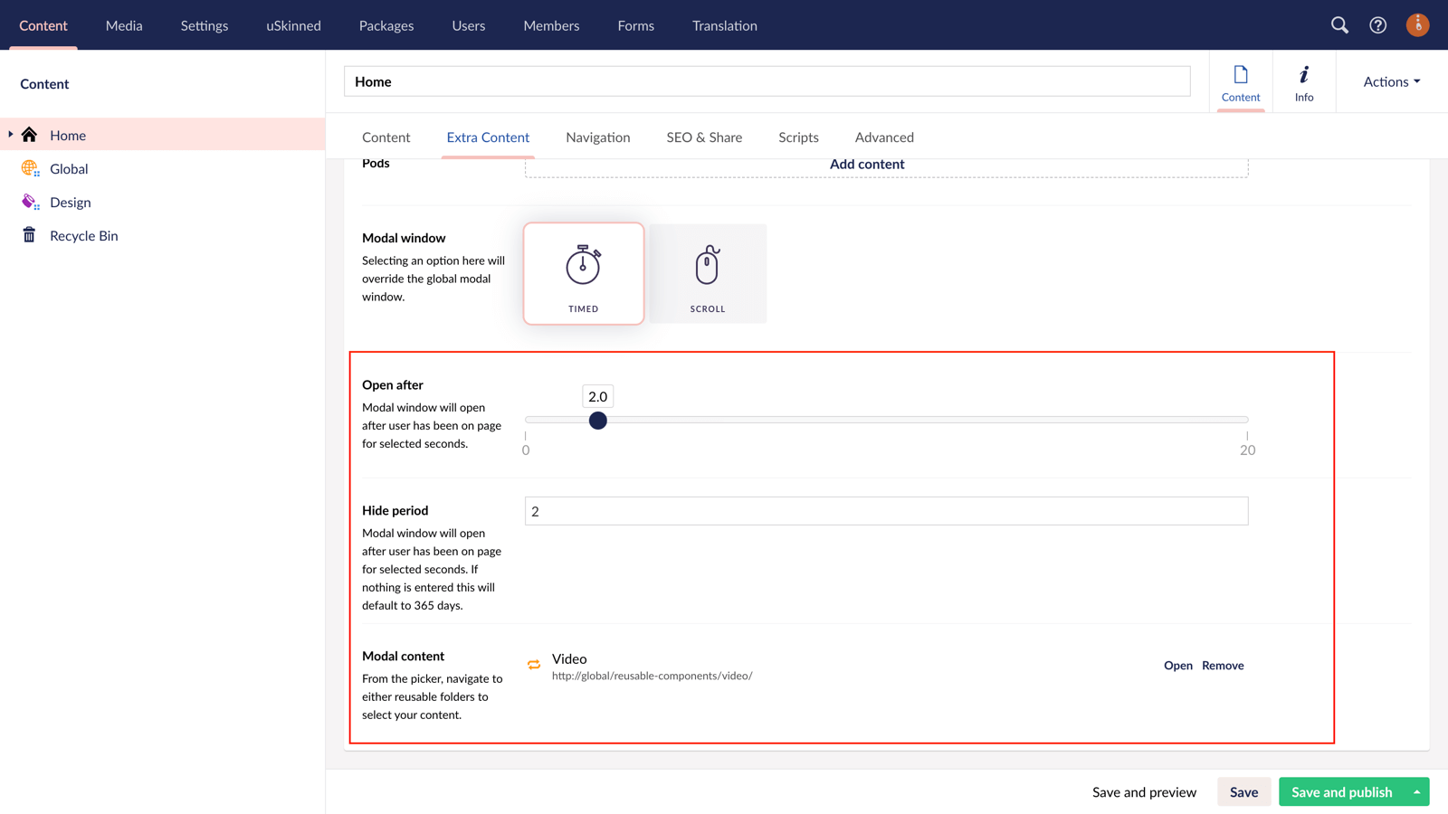Select the Home house icon in the sidebar
1448x814 pixels.
coord(30,135)
